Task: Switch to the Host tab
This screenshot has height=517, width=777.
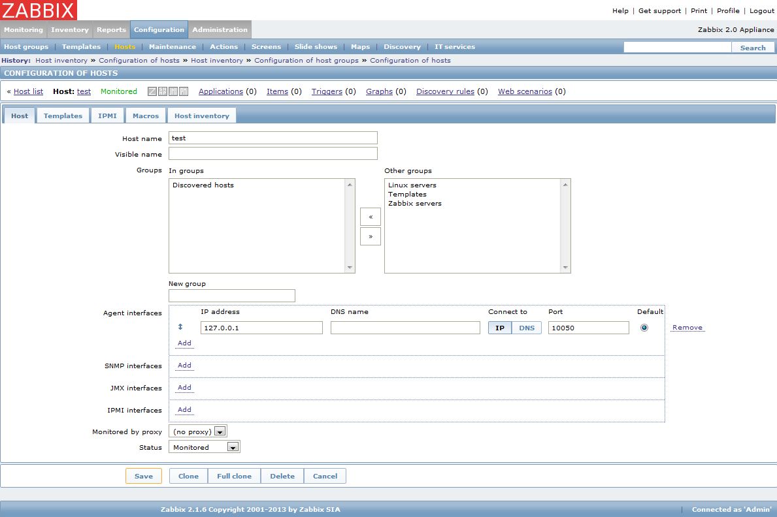Action: (20, 116)
